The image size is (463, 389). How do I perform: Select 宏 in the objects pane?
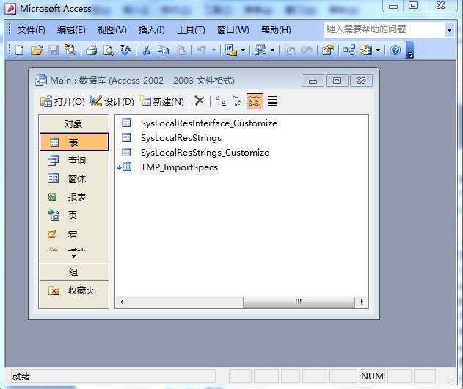pyautogui.click(x=74, y=234)
